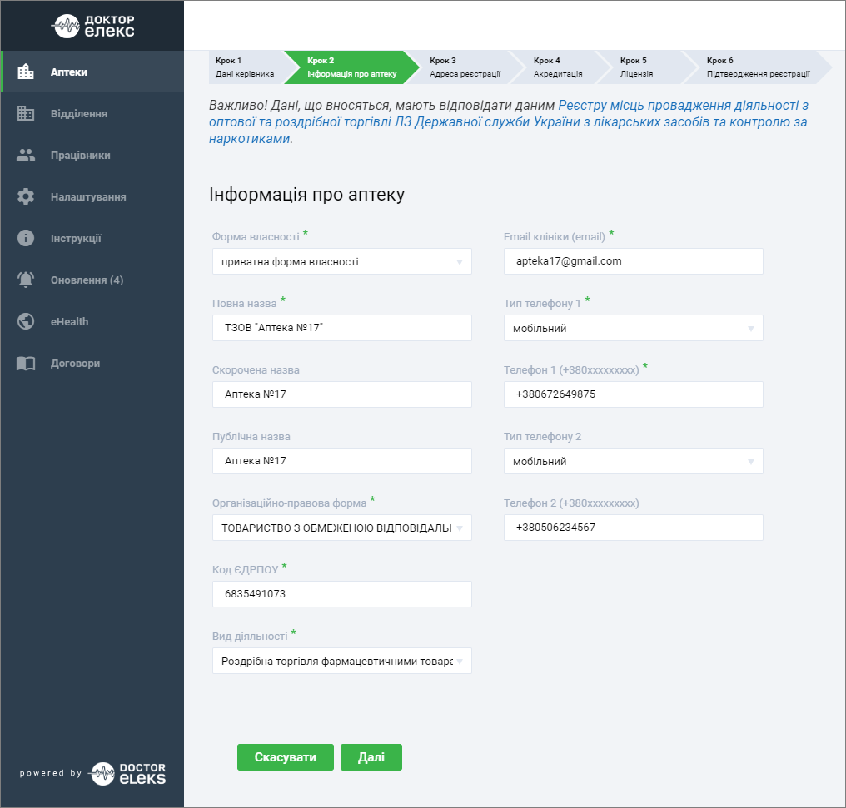The height and width of the screenshot is (808, 846).
Task: Expand the Тип телефону 2 dropdown
Action: pos(634,461)
